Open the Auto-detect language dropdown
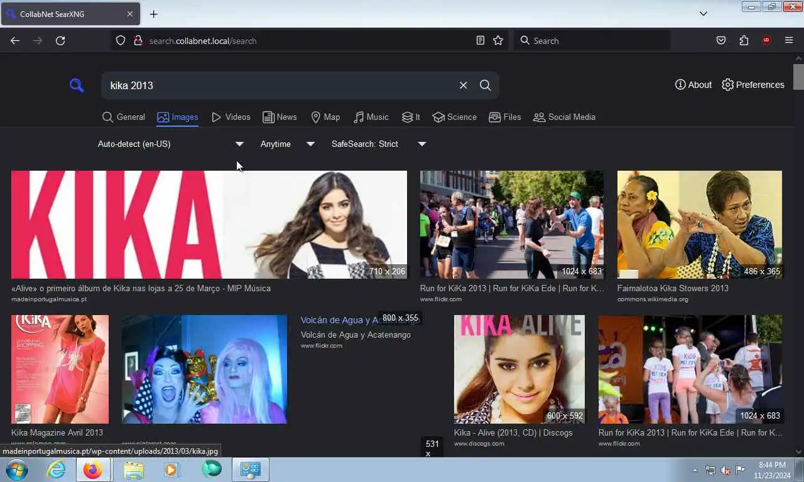This screenshot has width=804, height=482. click(x=171, y=144)
